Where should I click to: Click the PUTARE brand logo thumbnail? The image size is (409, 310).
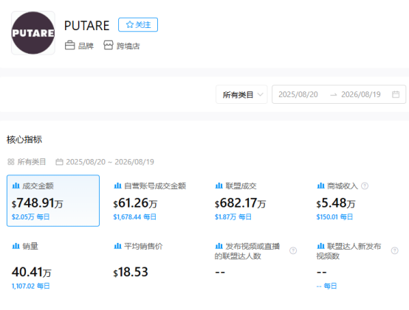click(x=33, y=33)
